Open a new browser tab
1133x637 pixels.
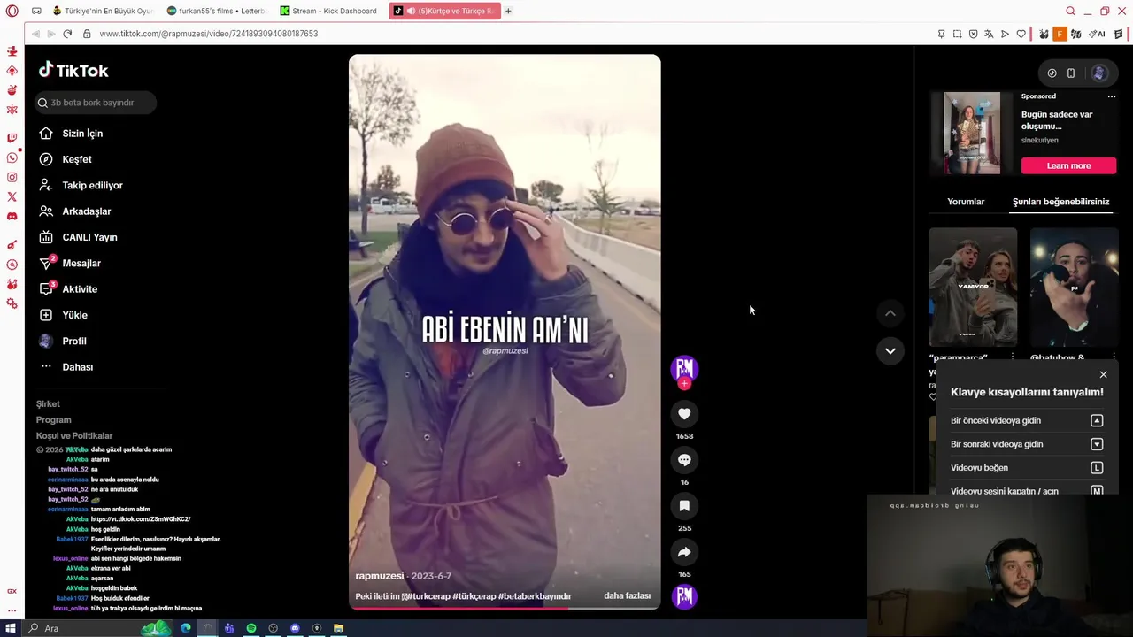point(508,11)
